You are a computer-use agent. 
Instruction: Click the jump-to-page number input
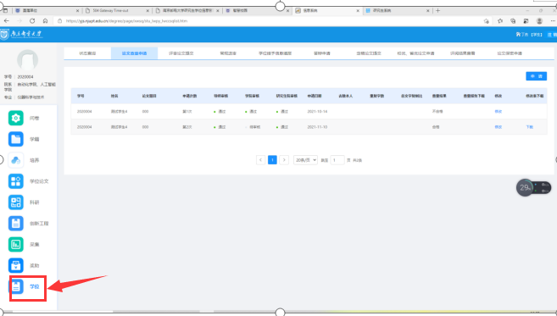337,160
